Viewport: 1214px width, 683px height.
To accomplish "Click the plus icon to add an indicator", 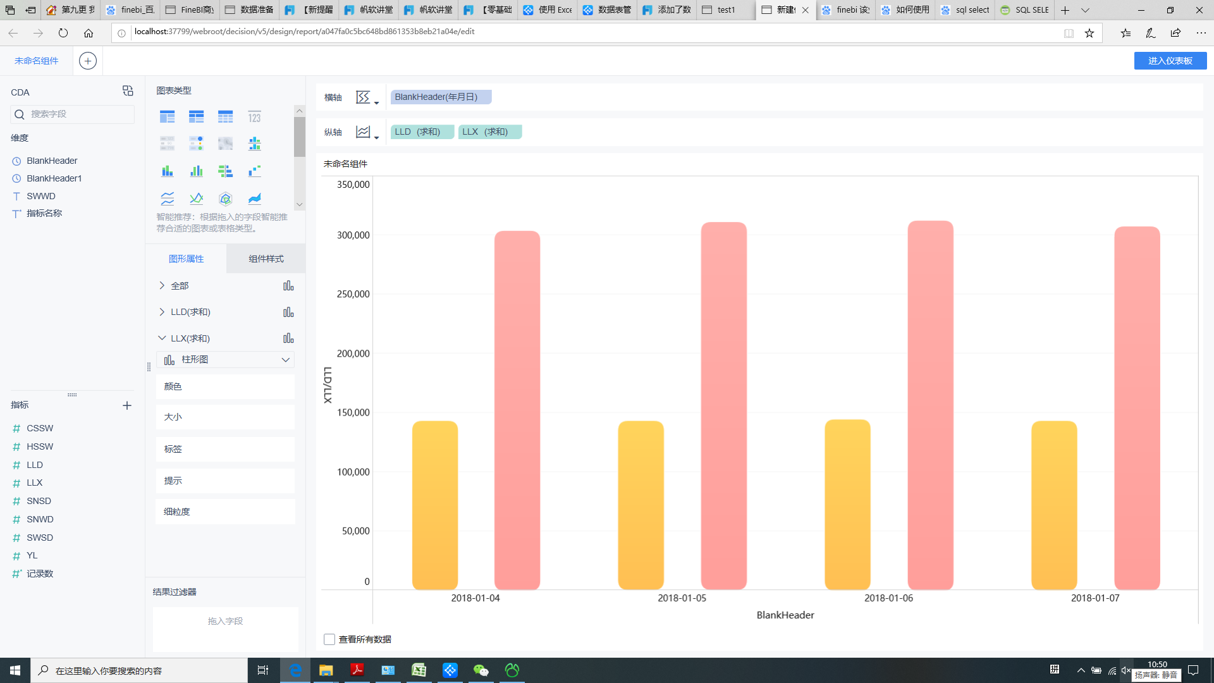I will pos(127,405).
